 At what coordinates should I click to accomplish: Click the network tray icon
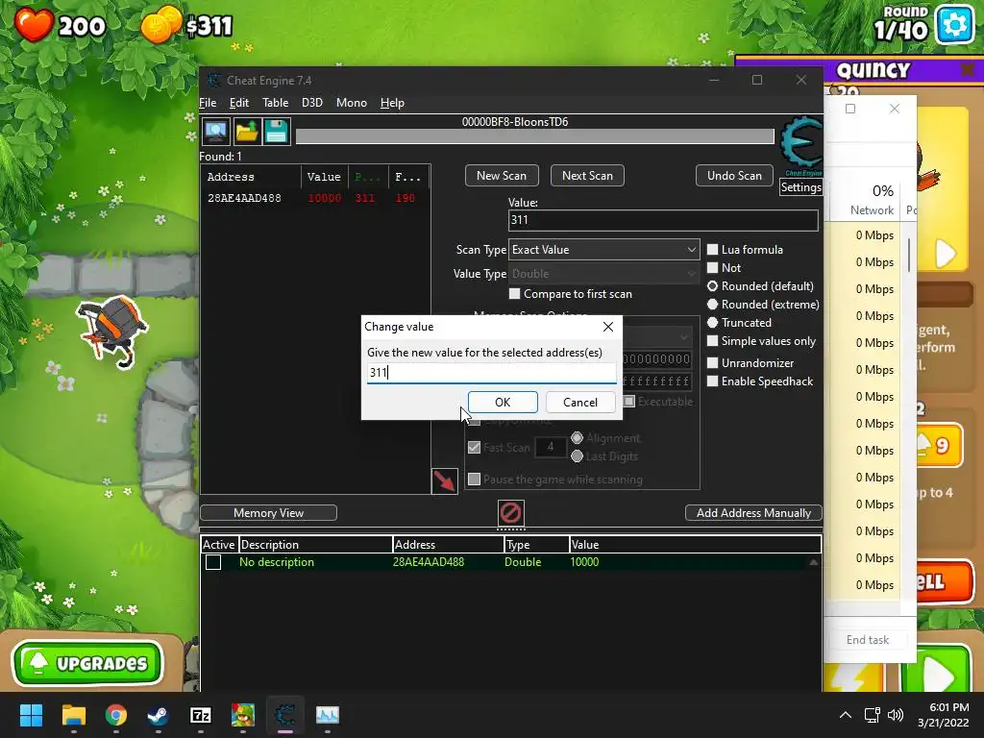click(x=872, y=715)
